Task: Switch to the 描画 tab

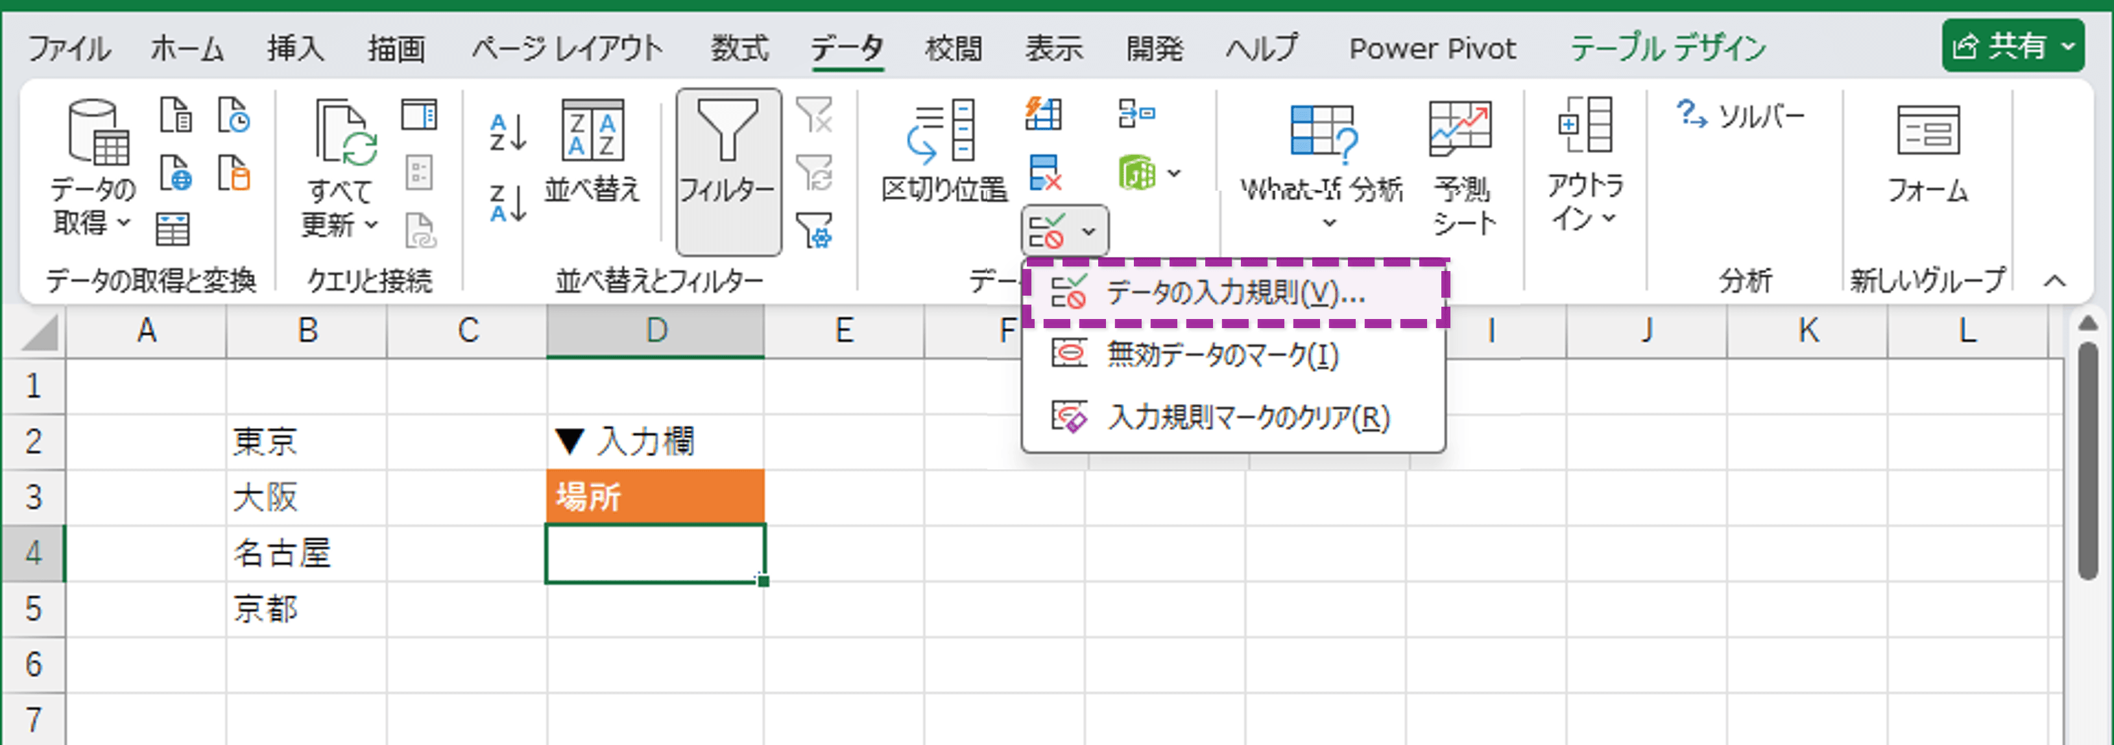Action: [396, 49]
